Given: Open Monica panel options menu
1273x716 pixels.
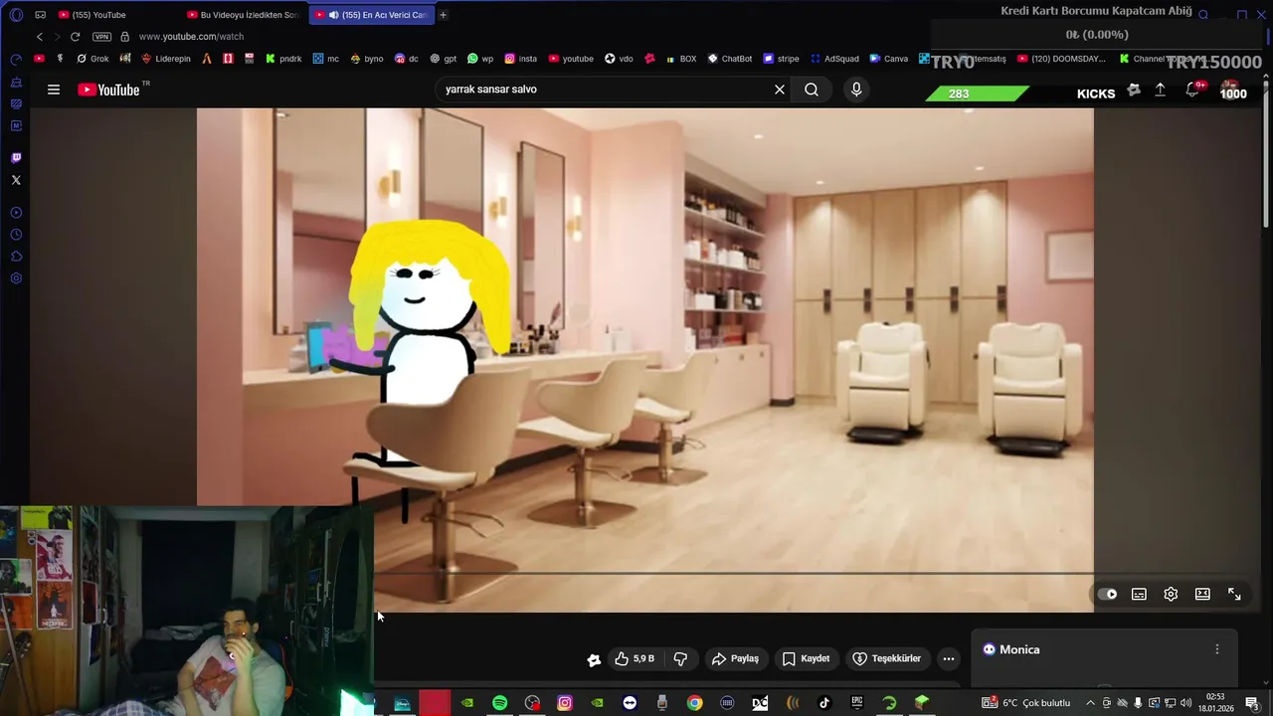Looking at the screenshot, I should coord(1216,649).
